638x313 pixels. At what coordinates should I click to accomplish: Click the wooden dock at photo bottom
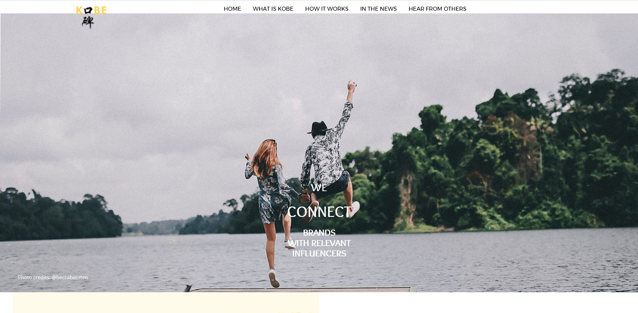(302, 289)
